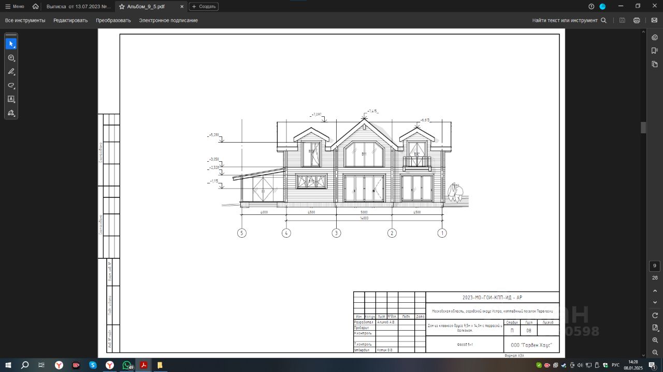Click the current page number field
This screenshot has width=663, height=372.
[x=655, y=266]
